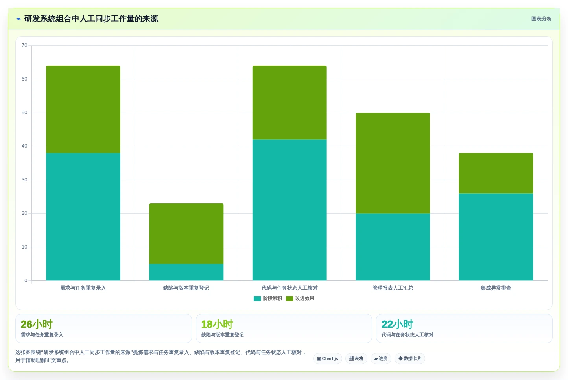Toggle the 阶段累积 legend swatch
The height and width of the screenshot is (380, 568).
point(257,299)
